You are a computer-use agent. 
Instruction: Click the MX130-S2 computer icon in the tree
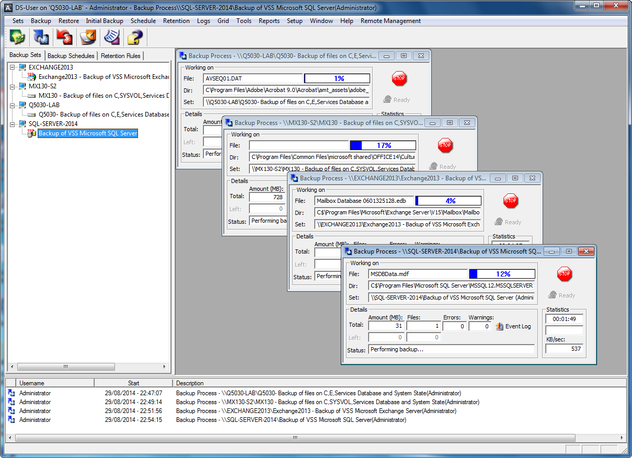click(x=22, y=86)
